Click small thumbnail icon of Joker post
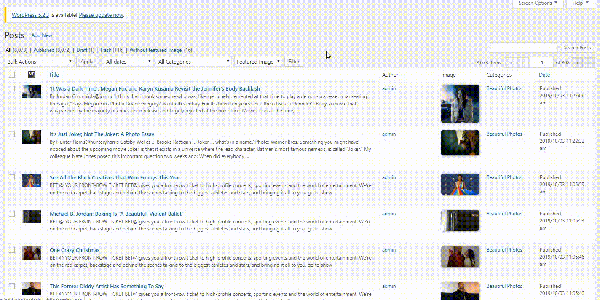 (x=31, y=137)
